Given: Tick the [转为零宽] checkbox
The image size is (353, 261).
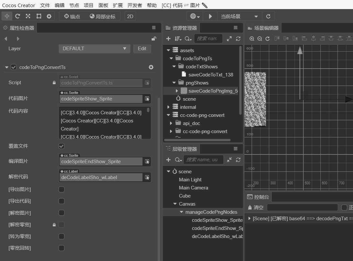Looking at the screenshot, I should 62,236.
